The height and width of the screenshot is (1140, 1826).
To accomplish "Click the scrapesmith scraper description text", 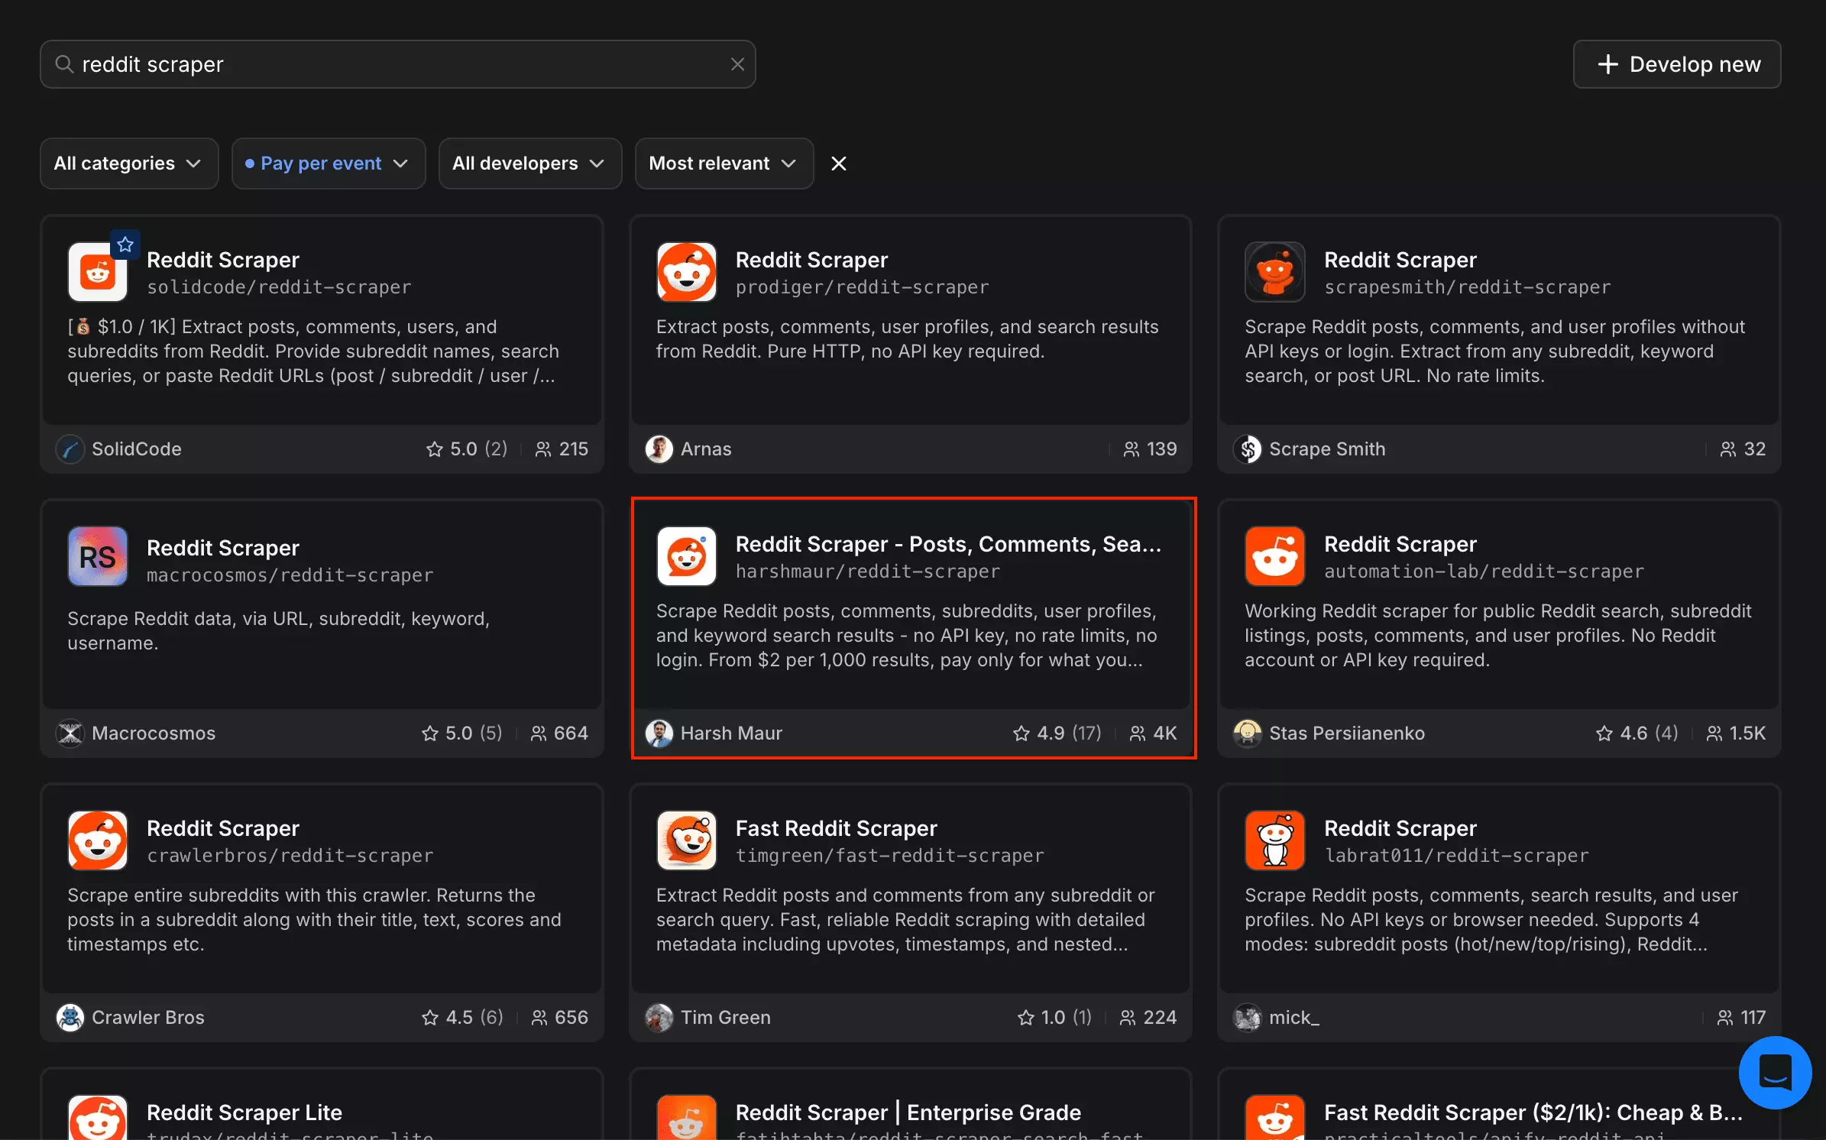I will point(1494,351).
